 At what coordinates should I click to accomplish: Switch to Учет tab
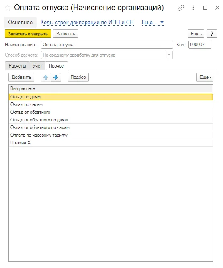[37, 66]
